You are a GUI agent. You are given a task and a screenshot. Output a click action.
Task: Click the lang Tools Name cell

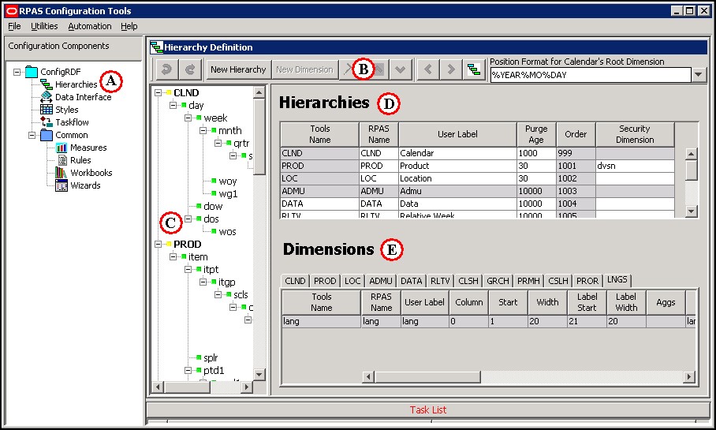click(x=322, y=321)
